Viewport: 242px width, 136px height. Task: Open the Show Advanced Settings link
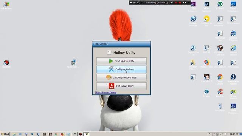coord(106,93)
